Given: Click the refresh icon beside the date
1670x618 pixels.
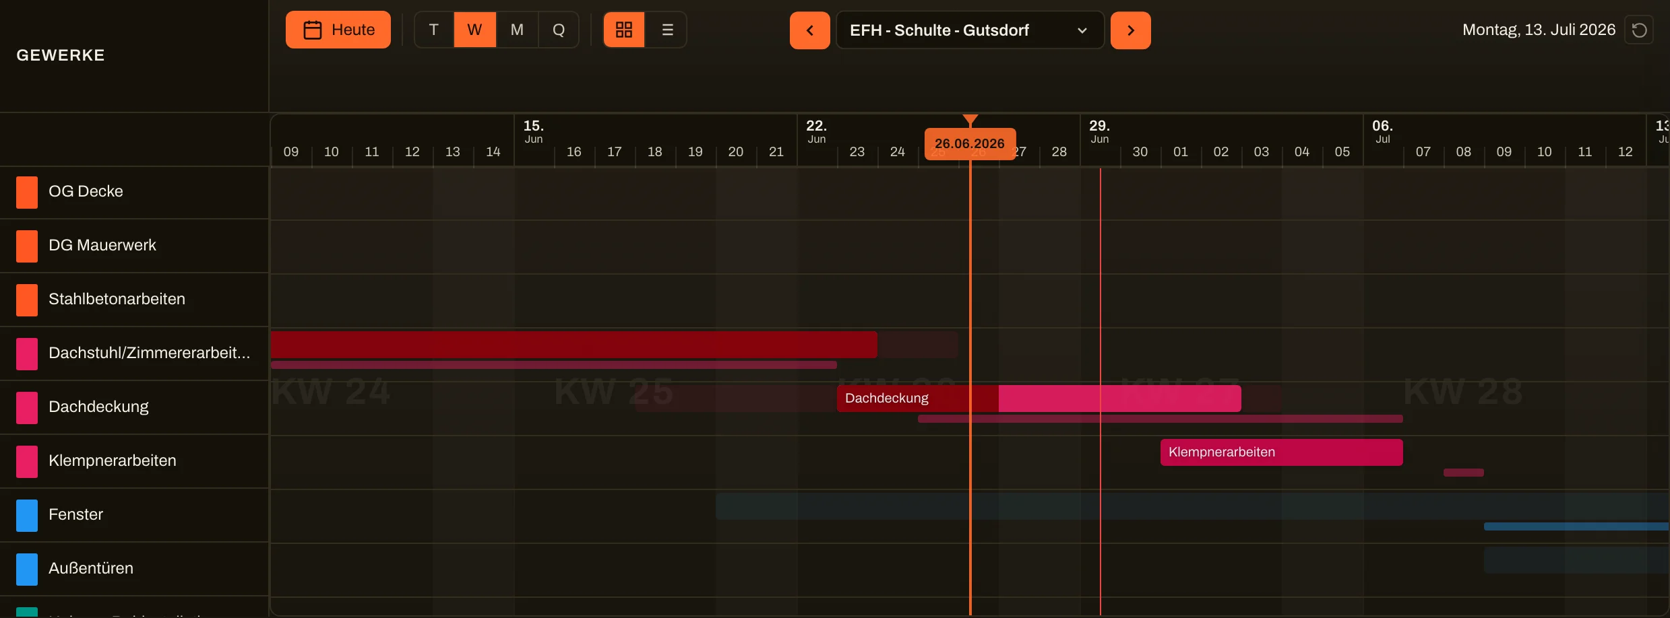Looking at the screenshot, I should tap(1639, 30).
